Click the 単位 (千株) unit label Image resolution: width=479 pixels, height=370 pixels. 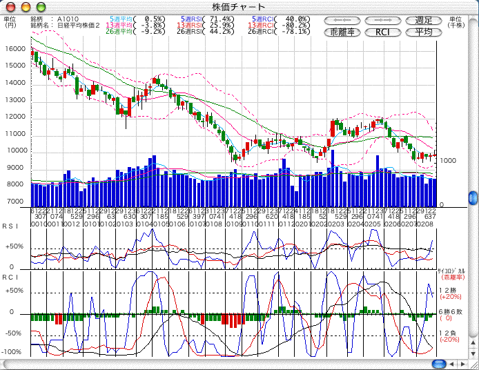(456, 22)
